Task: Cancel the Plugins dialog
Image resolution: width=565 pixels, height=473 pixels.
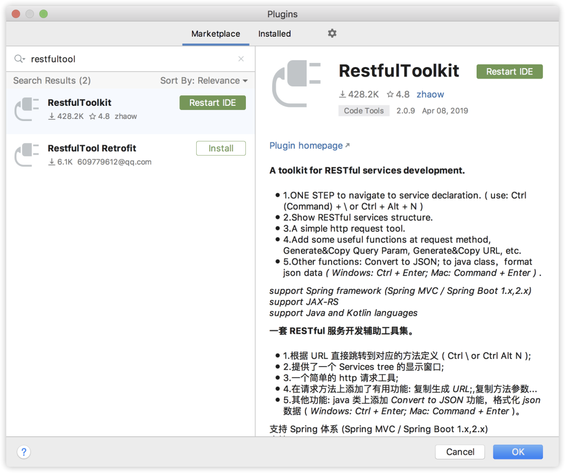Action: tap(460, 452)
